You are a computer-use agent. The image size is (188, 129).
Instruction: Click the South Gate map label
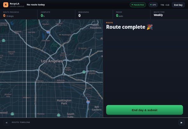pyautogui.click(x=70, y=115)
